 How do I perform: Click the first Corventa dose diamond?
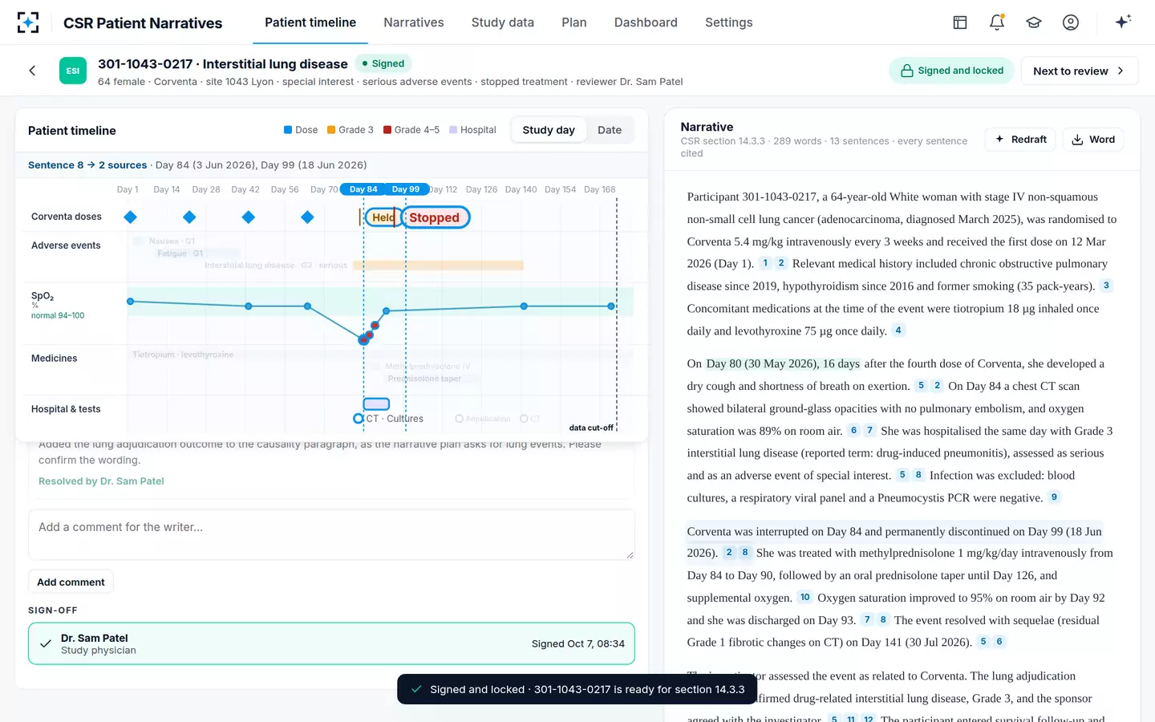click(131, 217)
